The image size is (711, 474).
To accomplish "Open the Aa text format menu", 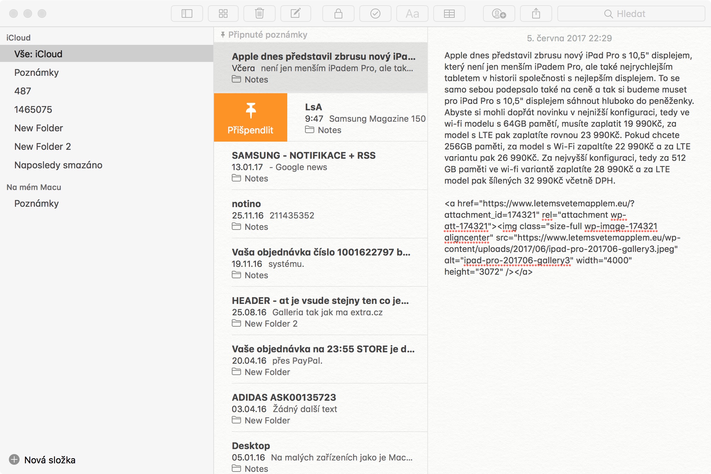I will (x=412, y=14).
